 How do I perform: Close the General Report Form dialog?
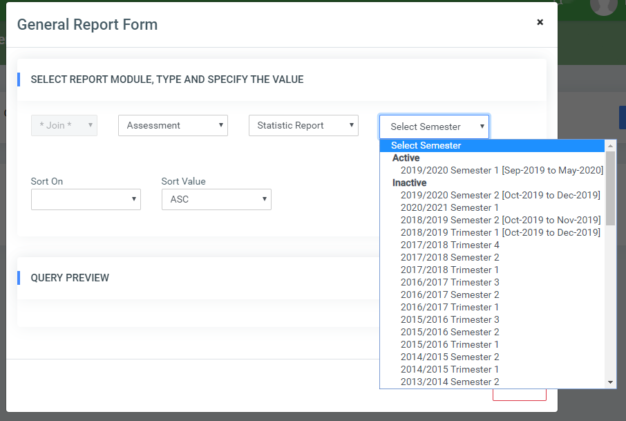(540, 21)
